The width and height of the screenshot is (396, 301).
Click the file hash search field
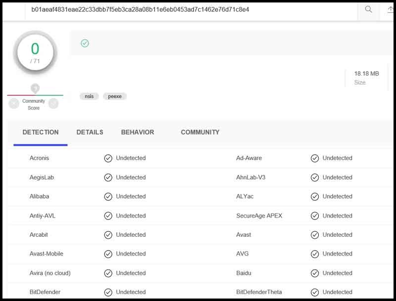(191, 10)
